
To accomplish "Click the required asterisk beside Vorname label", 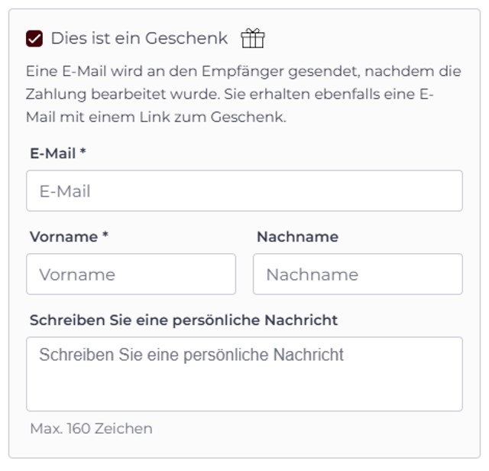I will point(105,235).
